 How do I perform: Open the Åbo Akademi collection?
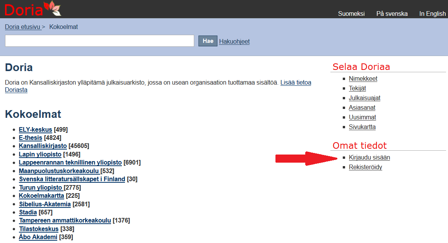pos(38,237)
